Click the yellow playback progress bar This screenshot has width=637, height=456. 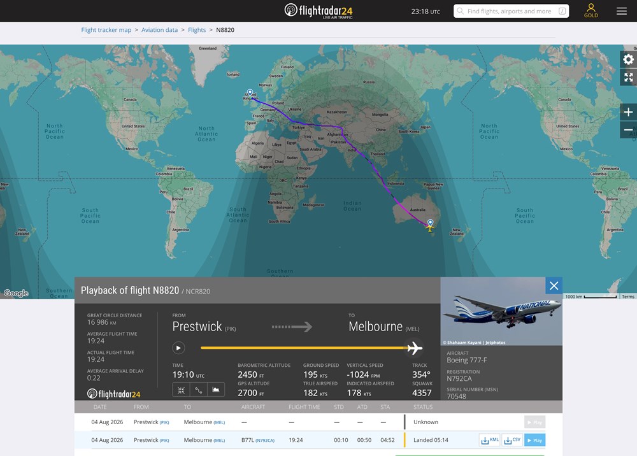304,348
